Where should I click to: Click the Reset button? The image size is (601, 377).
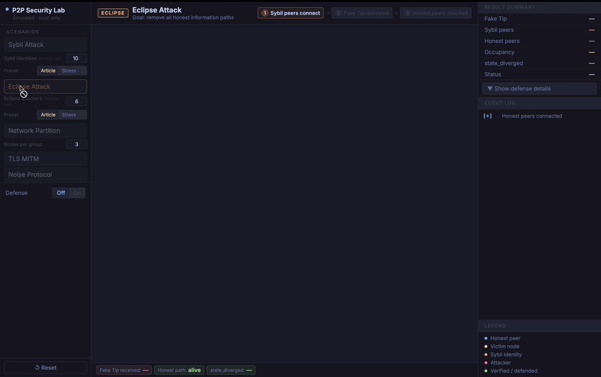tap(45, 368)
